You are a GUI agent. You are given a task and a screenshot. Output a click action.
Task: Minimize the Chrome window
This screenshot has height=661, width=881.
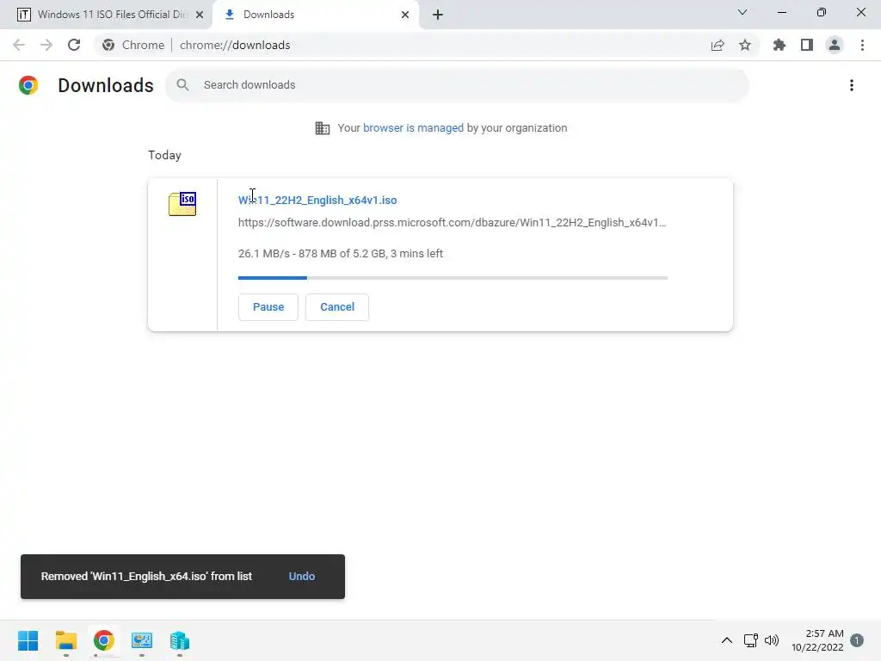click(x=781, y=12)
